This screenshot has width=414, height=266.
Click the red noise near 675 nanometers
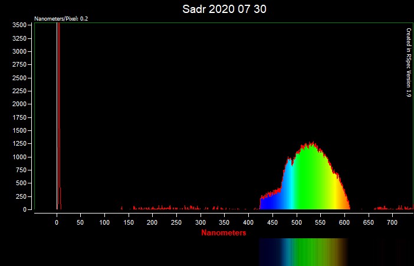point(380,208)
